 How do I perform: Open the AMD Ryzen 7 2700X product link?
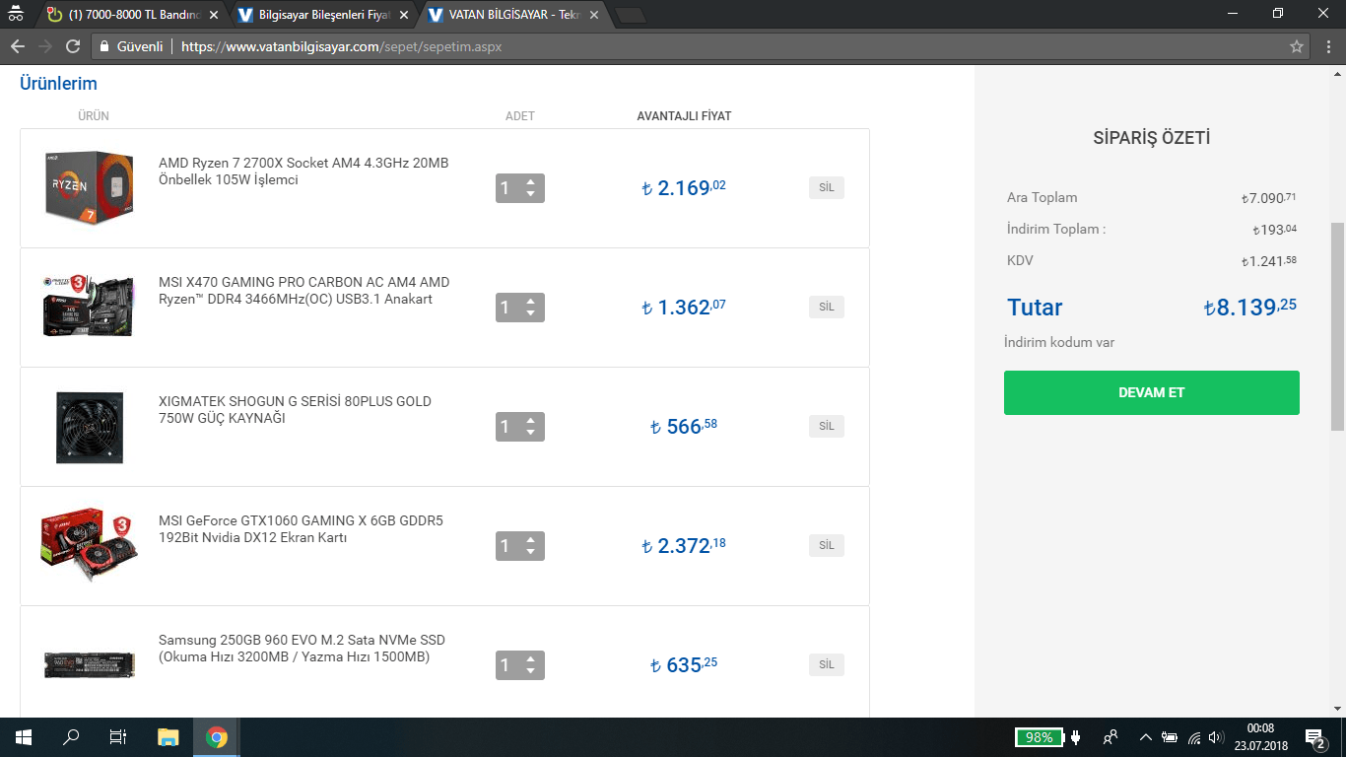coord(303,172)
